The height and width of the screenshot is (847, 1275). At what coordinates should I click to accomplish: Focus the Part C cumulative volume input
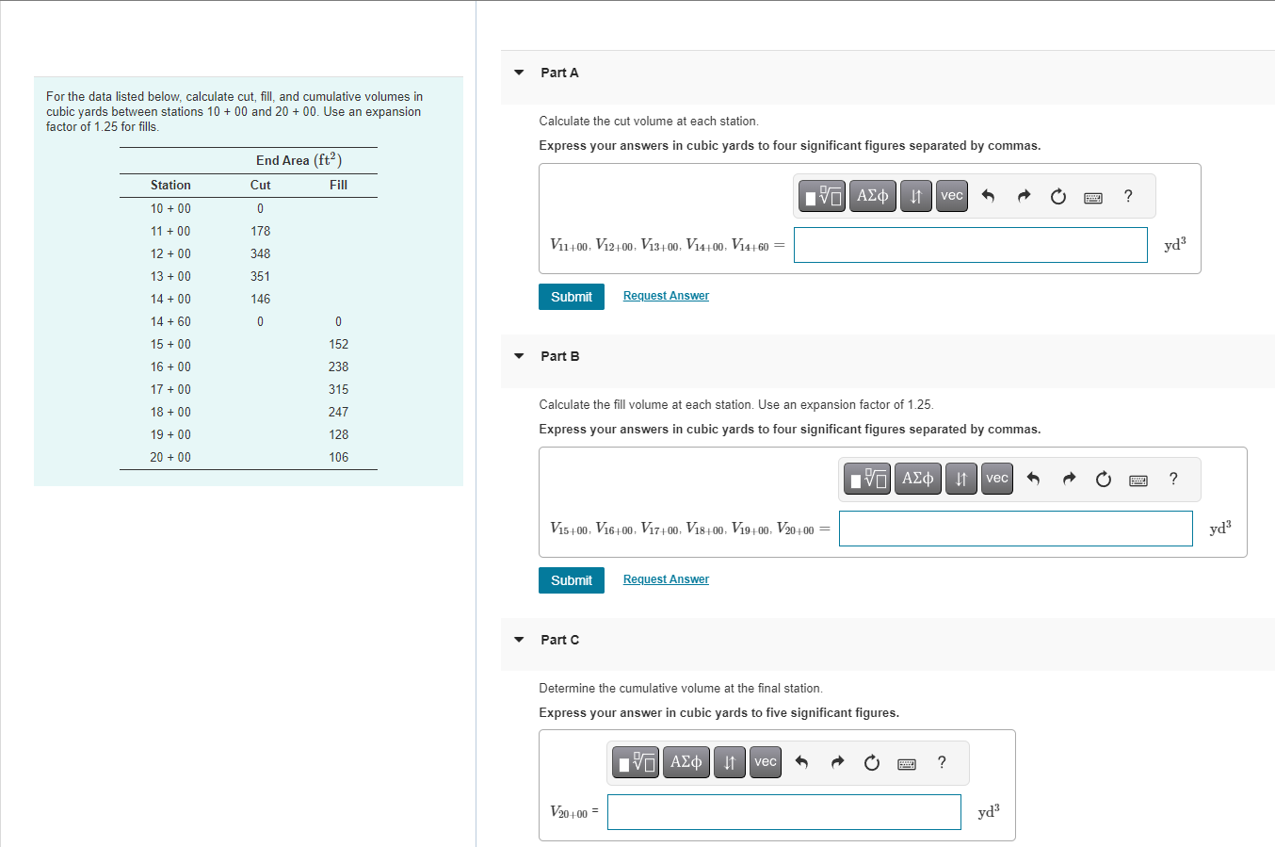click(x=784, y=812)
